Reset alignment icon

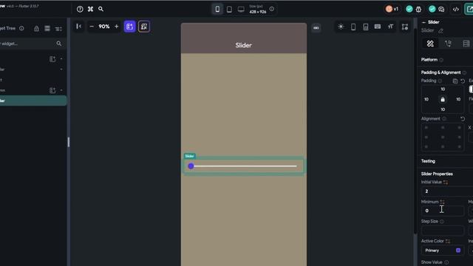(x=463, y=119)
